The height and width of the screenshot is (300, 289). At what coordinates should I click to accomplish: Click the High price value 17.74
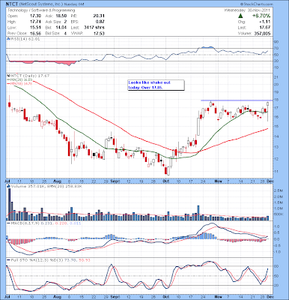36,22
